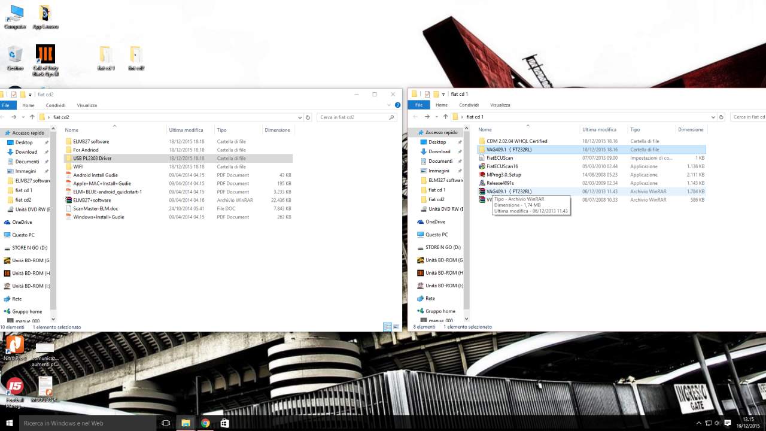Screen dimensions: 766x431
Task: Open Google Chrome from the taskbar
Action: [205, 423]
